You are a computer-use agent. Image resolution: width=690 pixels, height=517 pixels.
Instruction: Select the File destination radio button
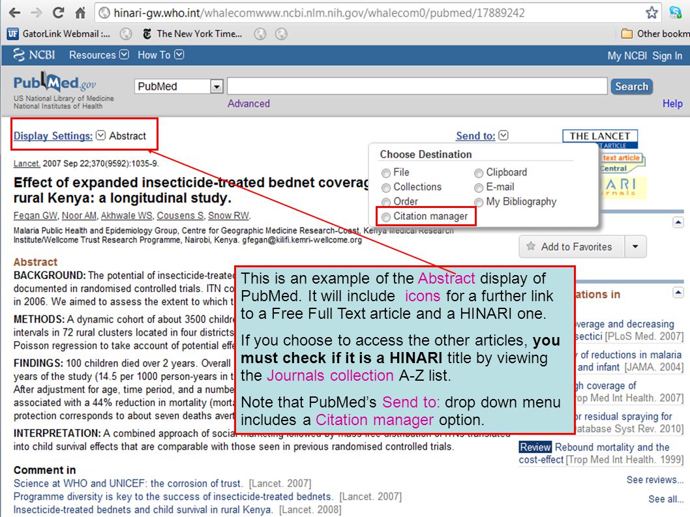(386, 173)
